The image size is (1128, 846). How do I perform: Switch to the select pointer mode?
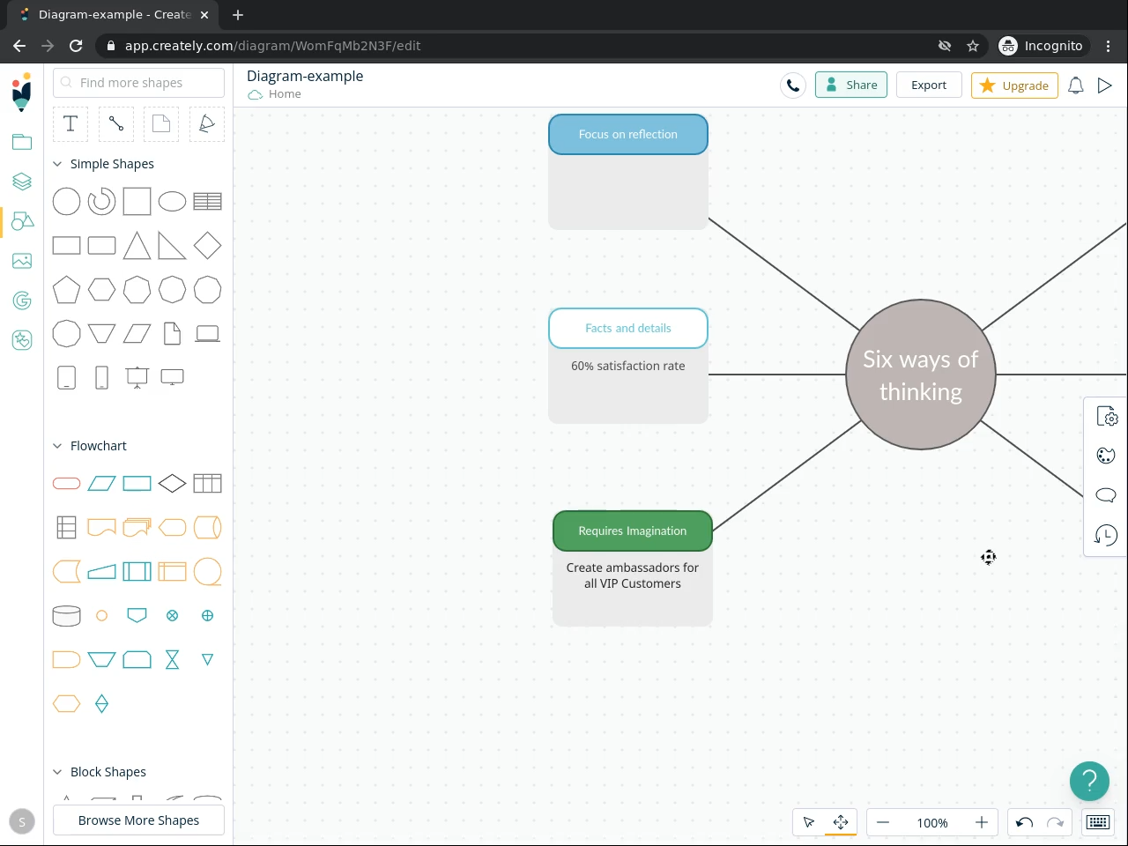click(809, 822)
